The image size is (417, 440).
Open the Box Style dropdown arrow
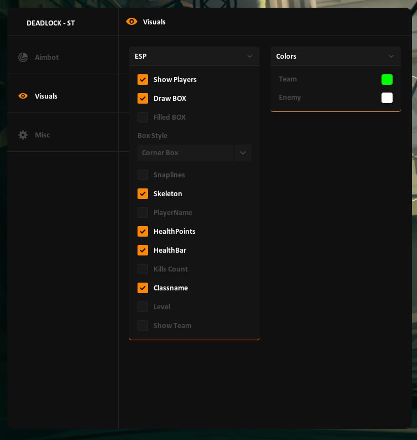pos(243,152)
